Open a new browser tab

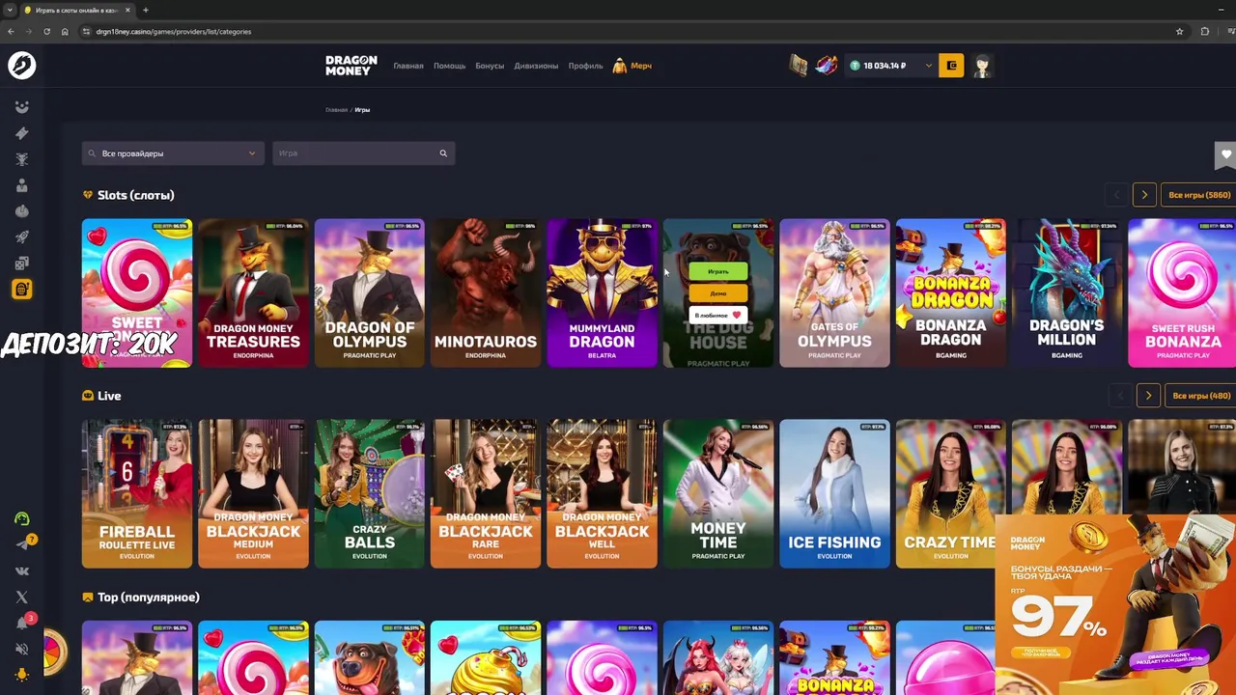[146, 10]
